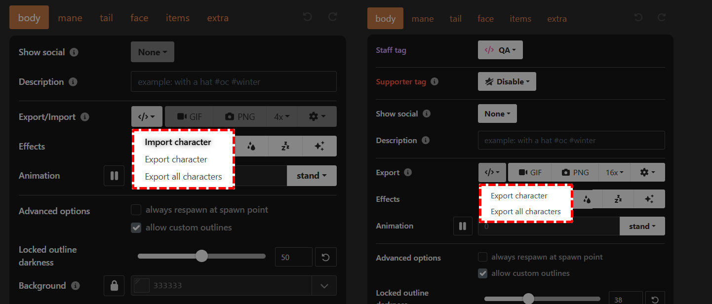Open the Supporter tag Disable dropdown
This screenshot has height=304, width=712.
(x=507, y=81)
